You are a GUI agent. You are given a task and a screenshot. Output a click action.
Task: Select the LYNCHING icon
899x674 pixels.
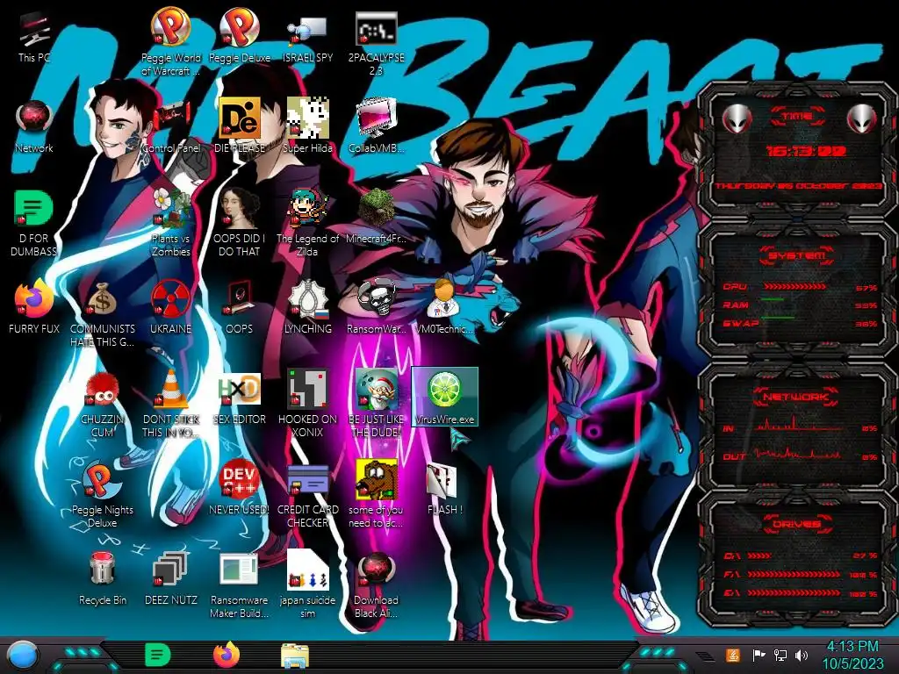[x=307, y=306]
